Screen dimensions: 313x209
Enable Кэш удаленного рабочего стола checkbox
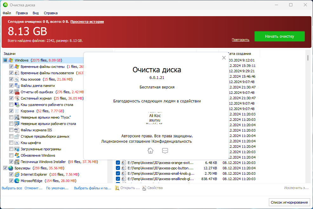[x=11, y=105]
